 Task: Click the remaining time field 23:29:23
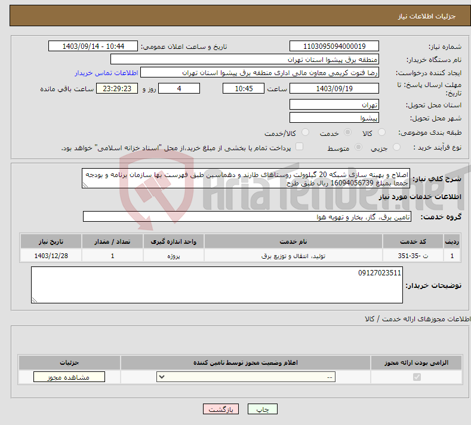coord(117,88)
